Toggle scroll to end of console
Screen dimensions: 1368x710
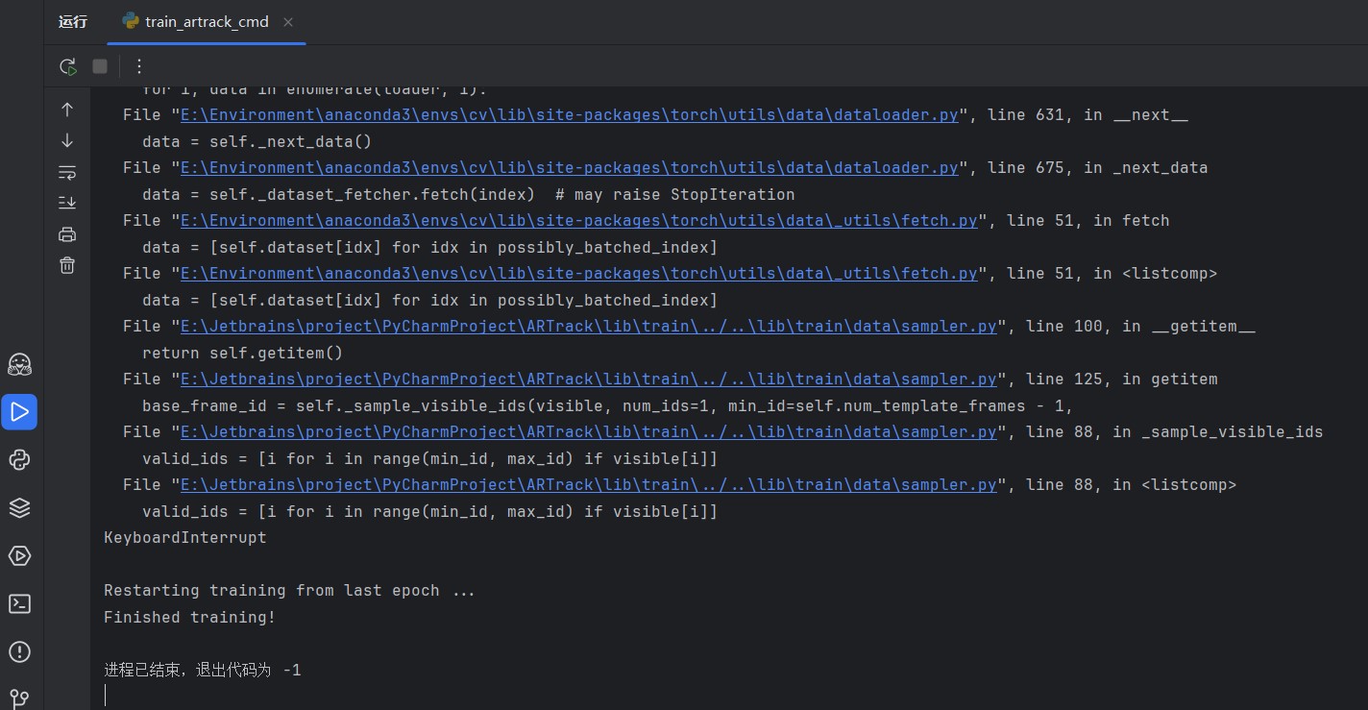(67, 203)
